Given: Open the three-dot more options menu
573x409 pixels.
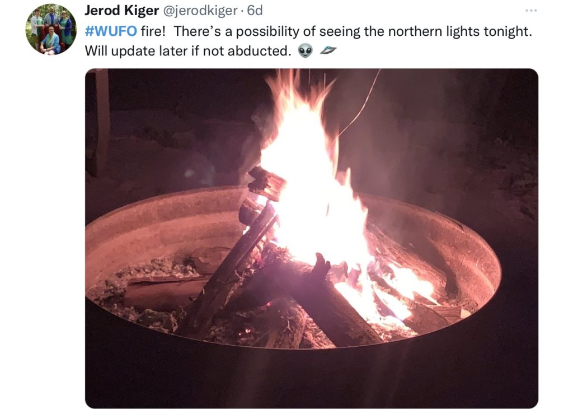Looking at the screenshot, I should [x=531, y=11].
